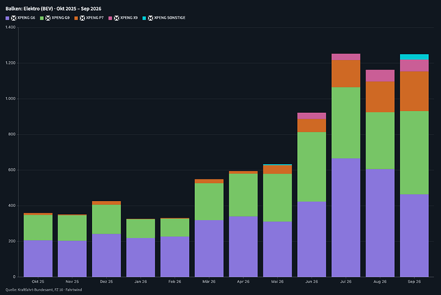The image size is (441, 295).
Task: Click the XPENG G9 legend label
Action: coord(61,18)
